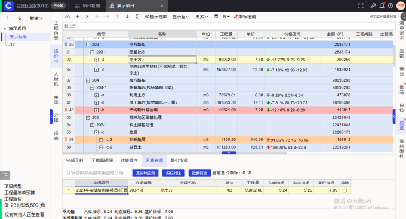
Task: Click the move-down arrow toolbar icon
Action: (x=127, y=17)
